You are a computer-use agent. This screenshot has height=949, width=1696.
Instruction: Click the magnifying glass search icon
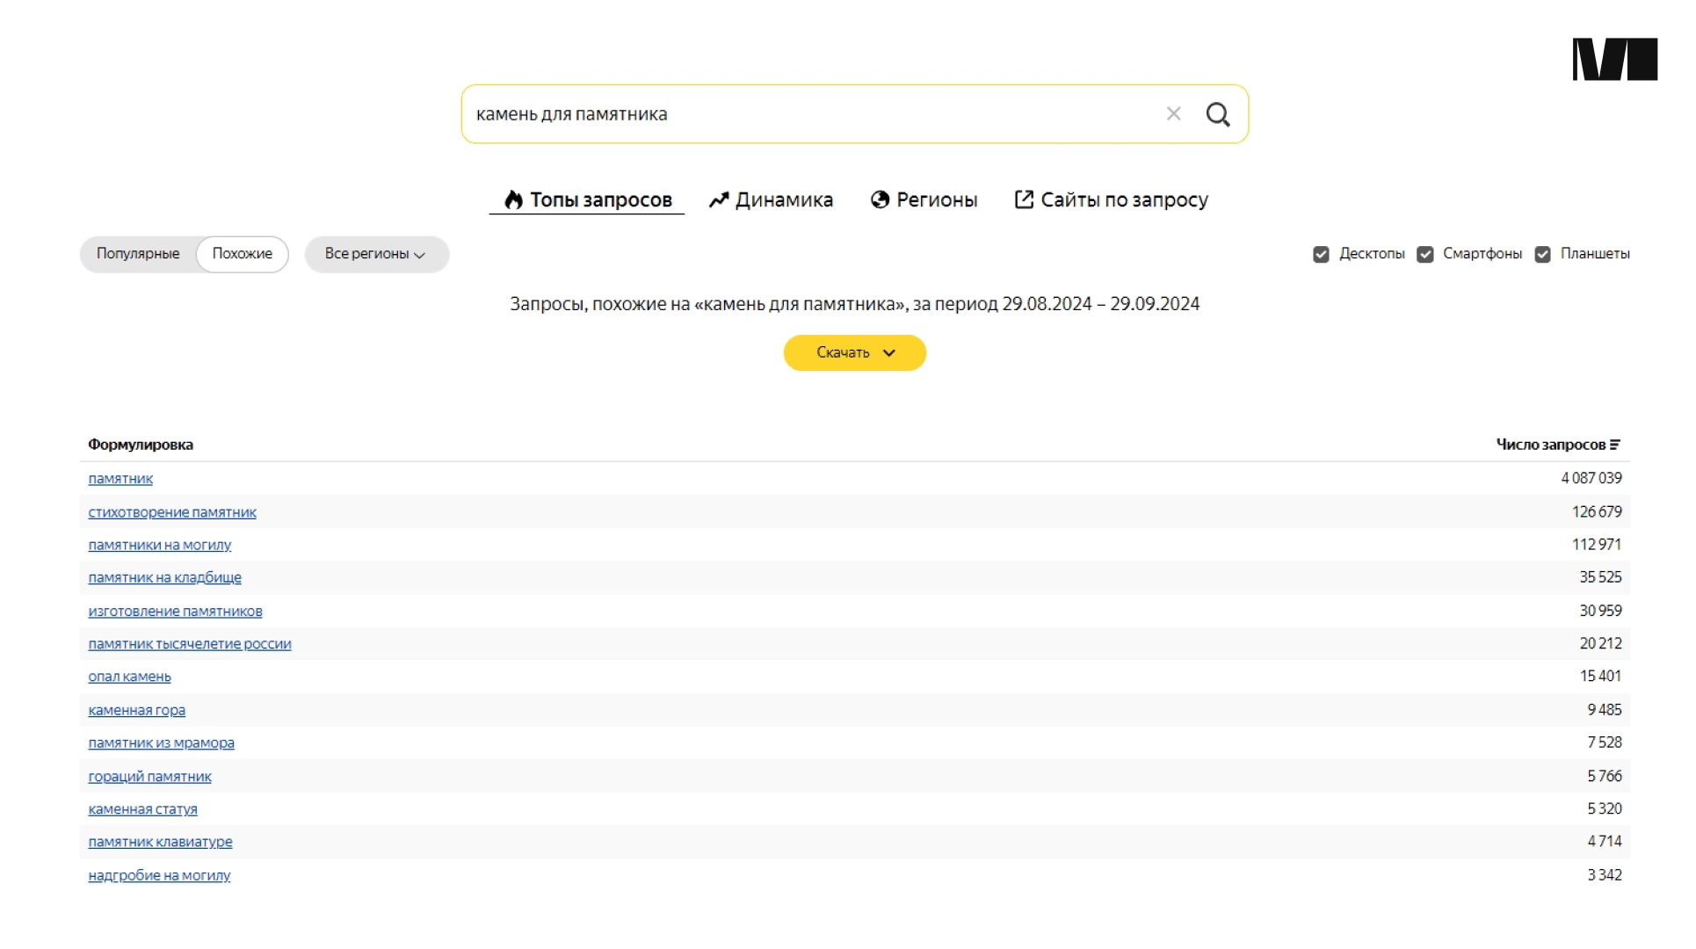1217,114
